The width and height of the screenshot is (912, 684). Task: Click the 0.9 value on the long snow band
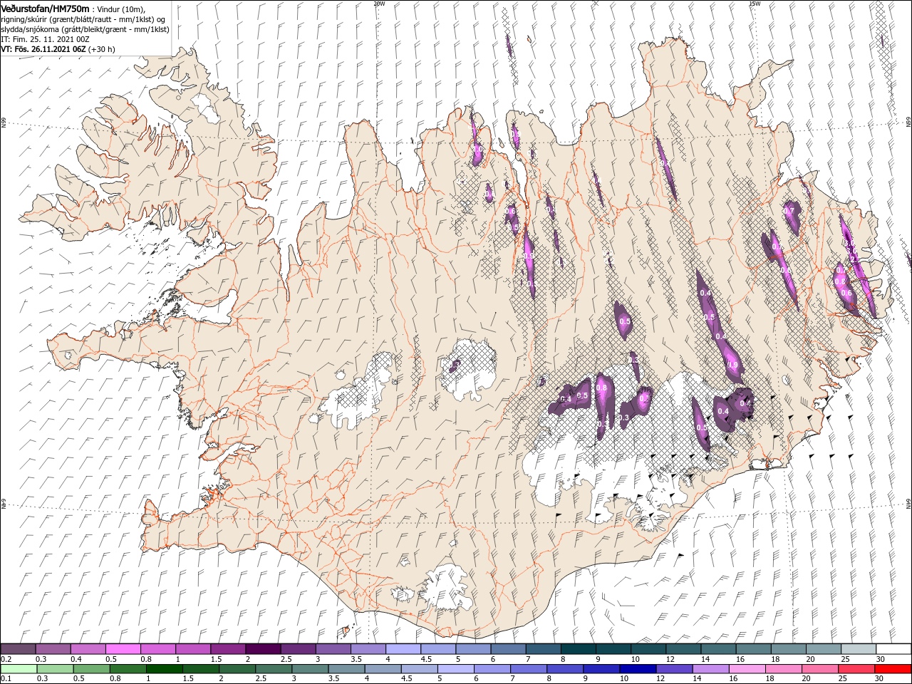pyautogui.click(x=733, y=365)
